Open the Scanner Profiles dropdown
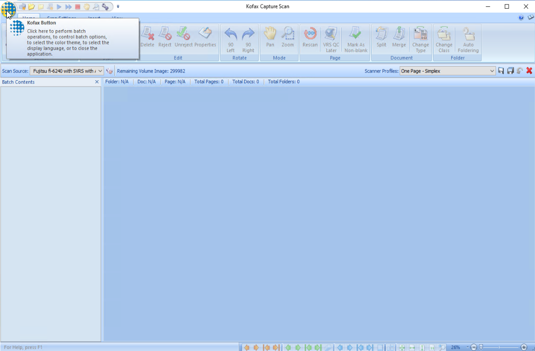535x351 pixels. coord(448,71)
